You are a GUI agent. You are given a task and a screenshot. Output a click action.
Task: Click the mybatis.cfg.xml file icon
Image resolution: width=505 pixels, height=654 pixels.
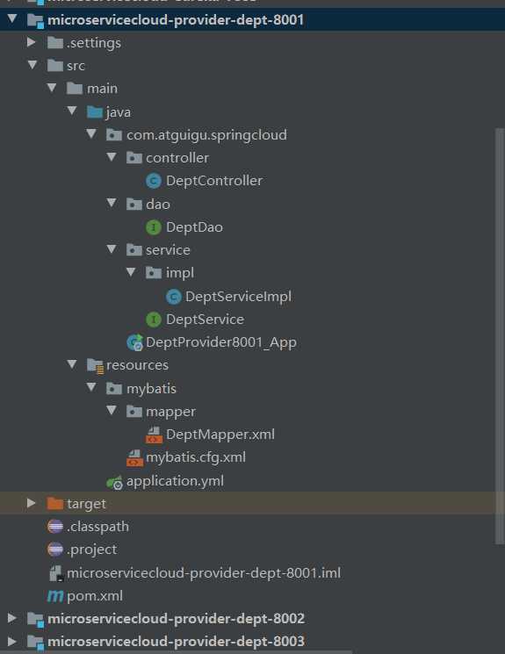(134, 457)
